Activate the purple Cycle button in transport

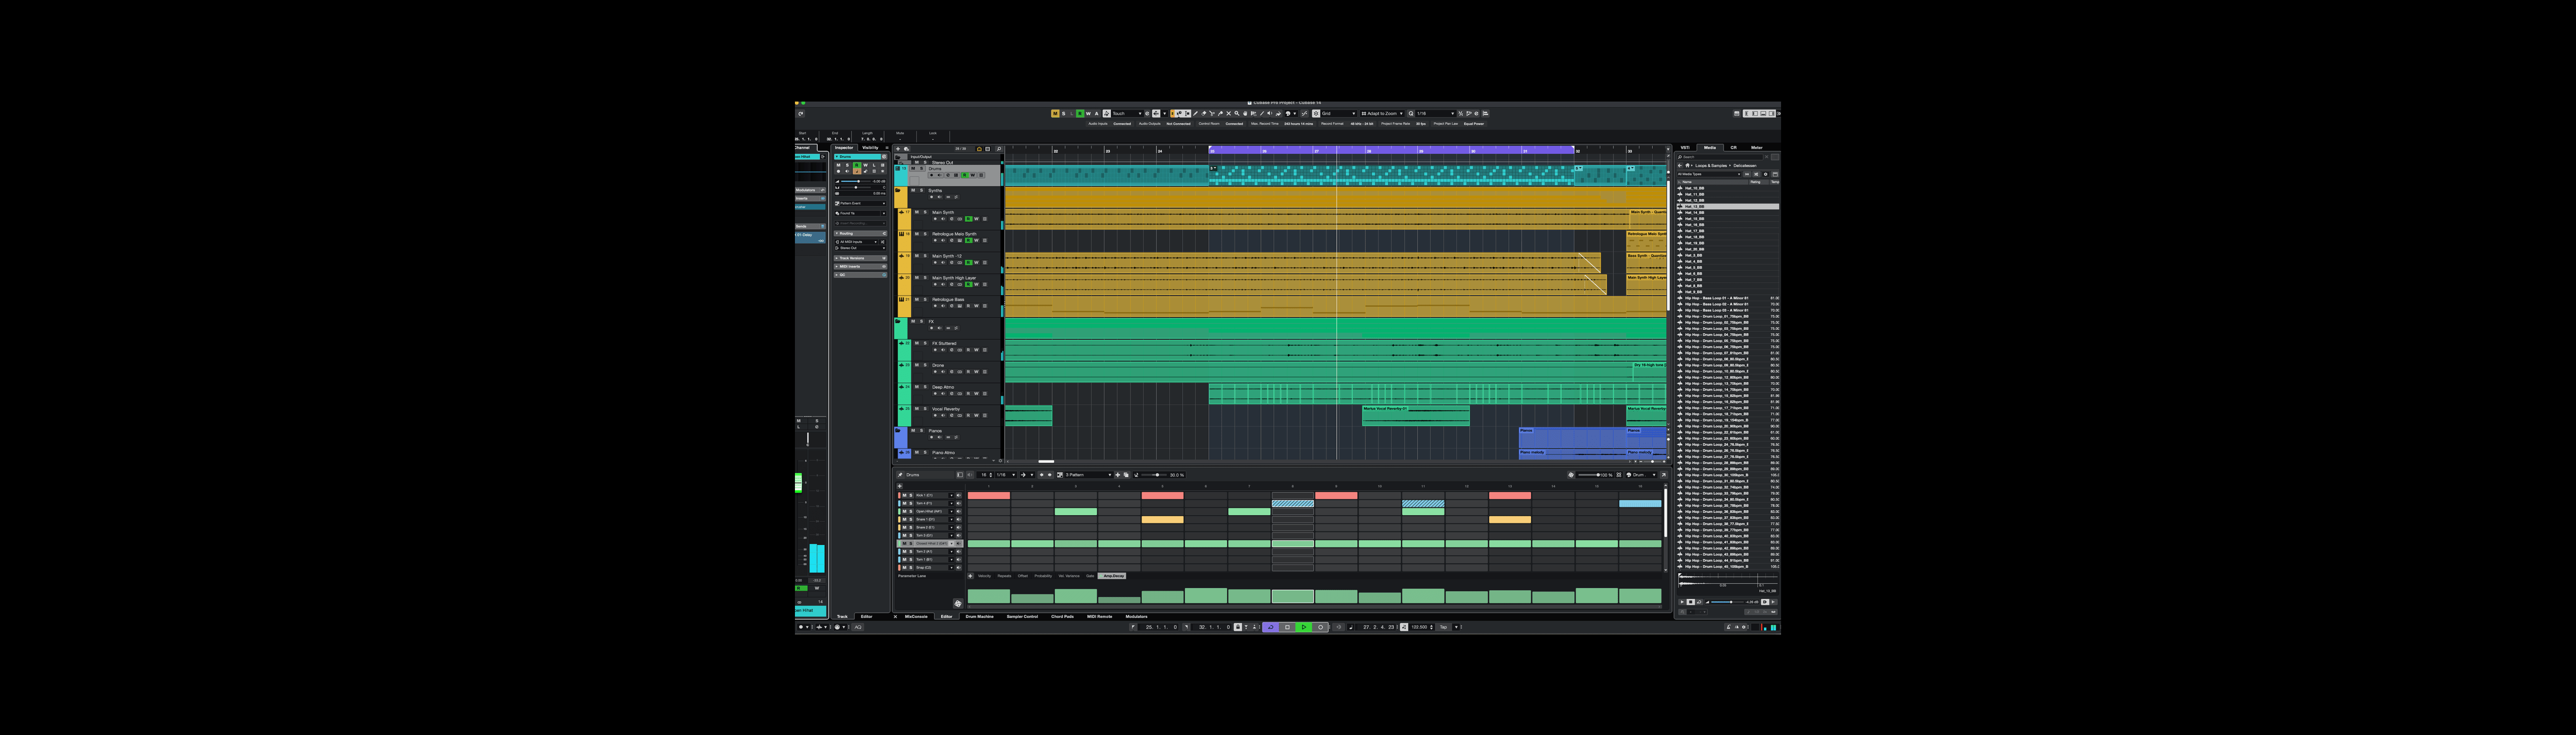coord(1271,627)
